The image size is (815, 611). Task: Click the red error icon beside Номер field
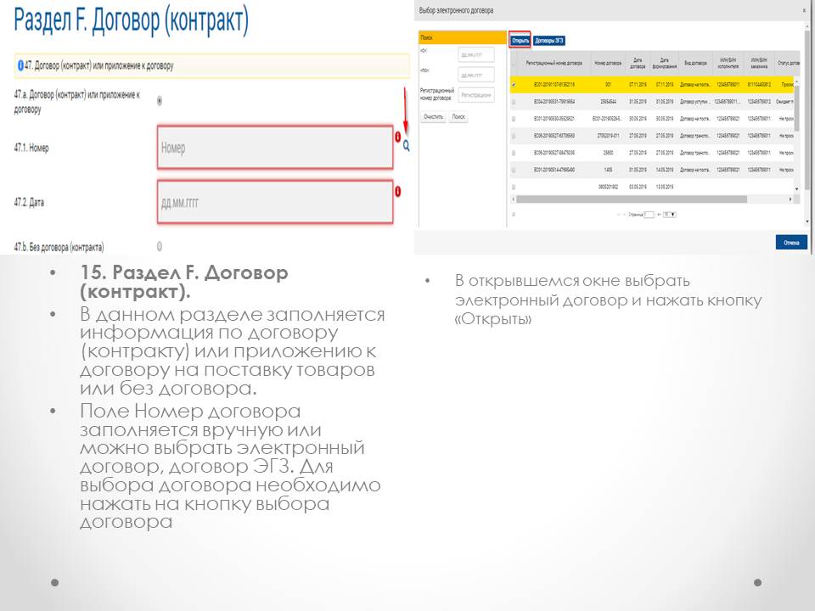click(x=396, y=137)
